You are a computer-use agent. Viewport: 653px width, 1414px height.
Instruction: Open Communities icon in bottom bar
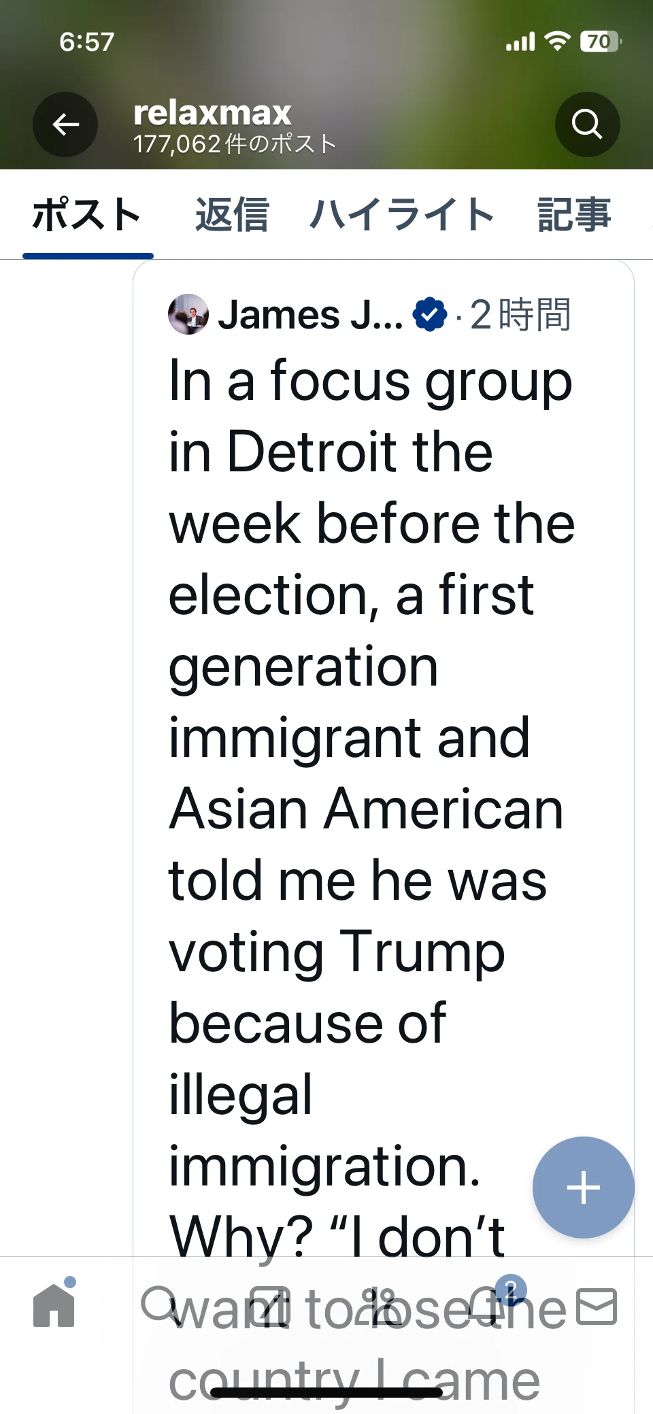[380, 1306]
